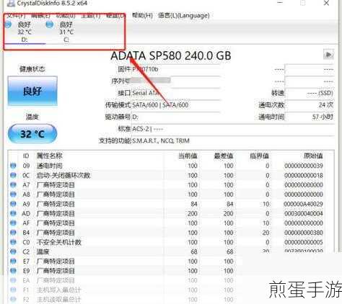This screenshot has height=304, width=342.
Task: Click the CrystalDiskInfo app icon in title bar
Action: tap(11, 3)
